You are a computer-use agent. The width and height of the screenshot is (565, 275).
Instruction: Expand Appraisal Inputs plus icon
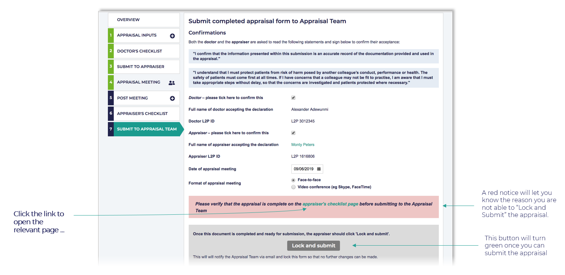172,36
